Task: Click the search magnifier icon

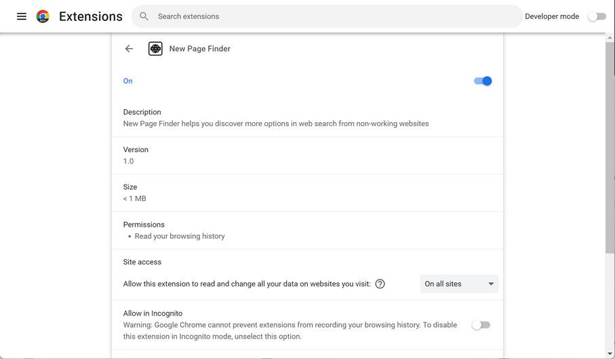Action: [144, 16]
